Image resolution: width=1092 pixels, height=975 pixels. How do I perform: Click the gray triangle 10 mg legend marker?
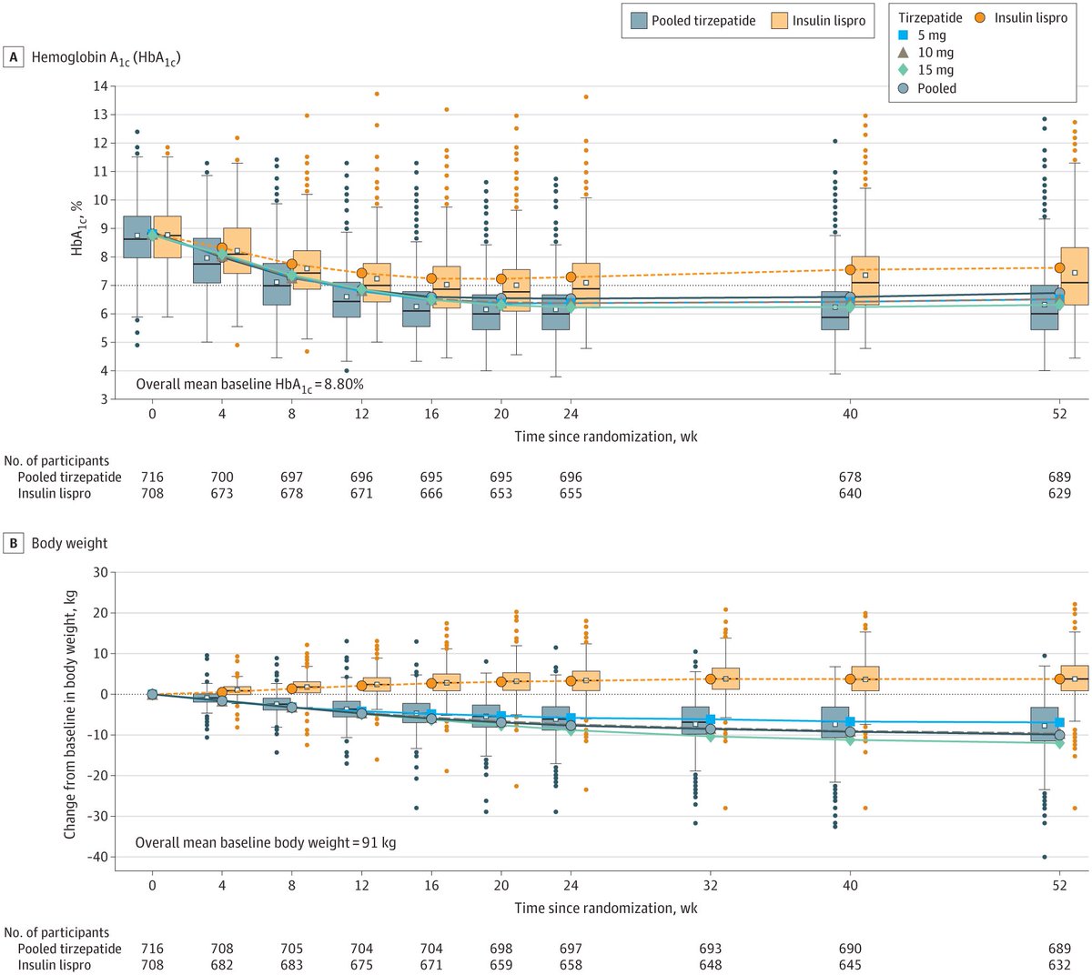pos(904,53)
